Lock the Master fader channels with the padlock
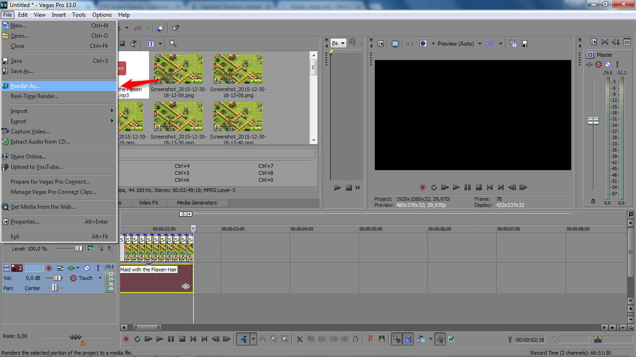 (x=593, y=201)
